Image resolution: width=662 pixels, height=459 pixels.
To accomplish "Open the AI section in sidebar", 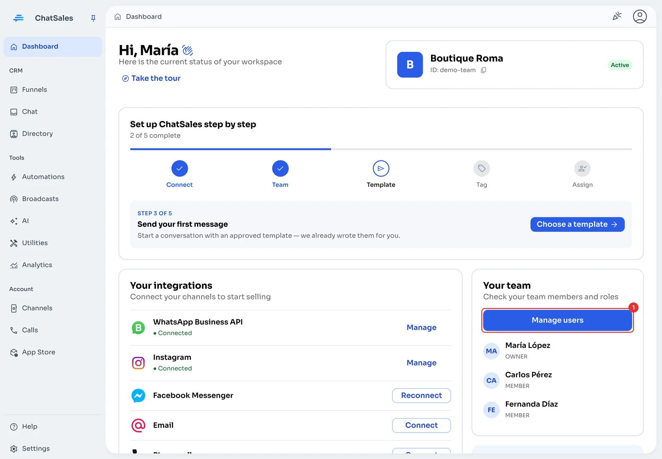I will [x=53, y=221].
